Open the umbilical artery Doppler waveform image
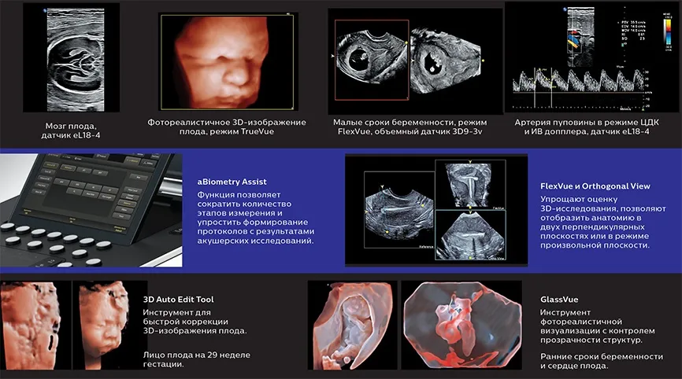Screen dimensions: 682x379 tap(591, 57)
